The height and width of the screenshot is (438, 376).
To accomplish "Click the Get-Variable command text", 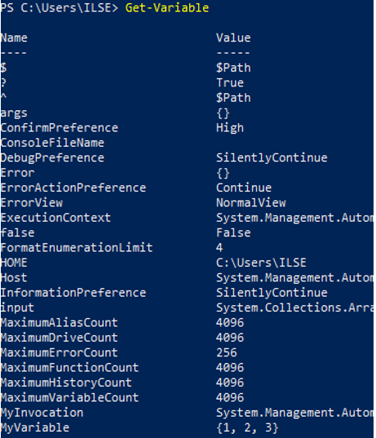I will click(x=167, y=8).
